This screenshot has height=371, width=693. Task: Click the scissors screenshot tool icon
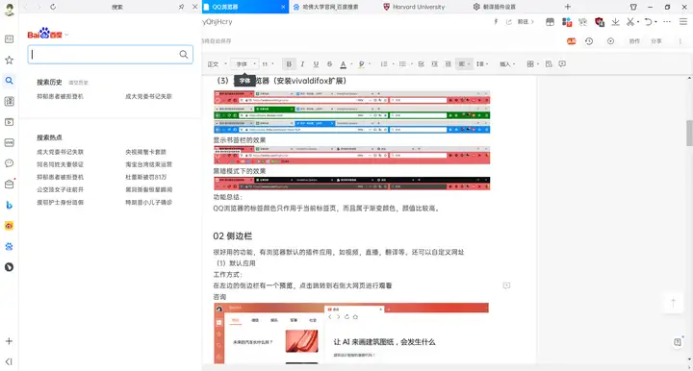click(x=629, y=21)
